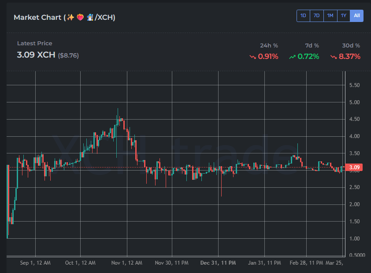Click the wizard emoji in chart title
Screen dimensions: 371x273
[x=90, y=18]
